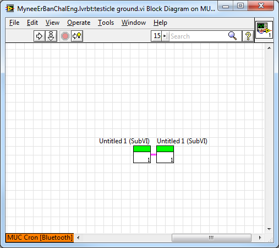This screenshot has width=279, height=248.
Task: Select the right Untitled 1 SubVI node
Action: click(165, 154)
